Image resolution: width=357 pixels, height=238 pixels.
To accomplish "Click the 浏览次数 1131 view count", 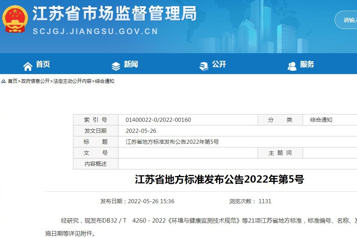I will [250, 201].
